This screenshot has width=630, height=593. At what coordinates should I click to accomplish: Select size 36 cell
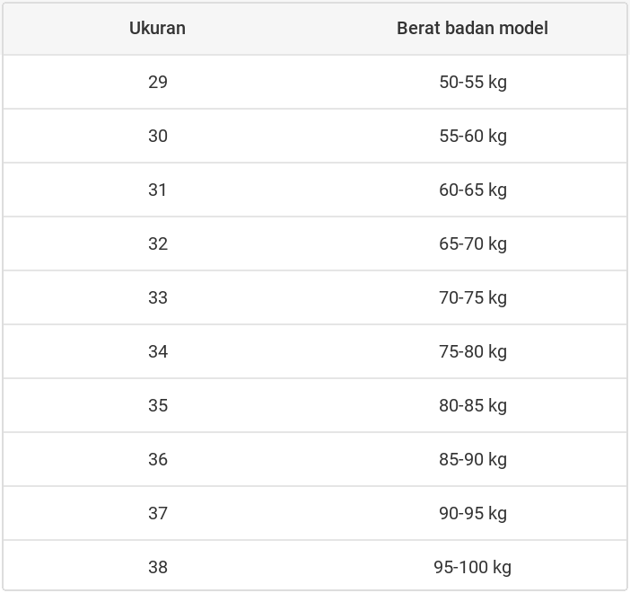tap(158, 459)
